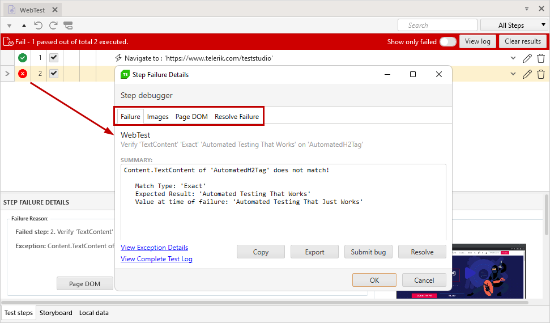The height and width of the screenshot is (323, 550).
Task: Confirm dialog with OK button
Action: (374, 280)
